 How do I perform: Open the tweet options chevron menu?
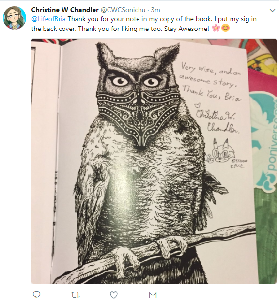coord(272,10)
